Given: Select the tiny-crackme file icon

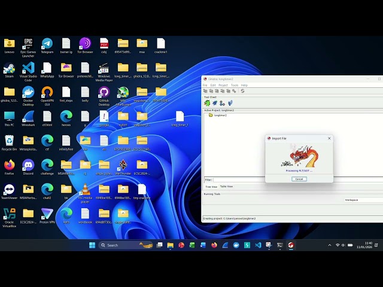Looking at the screenshot, I should tap(142, 191).
